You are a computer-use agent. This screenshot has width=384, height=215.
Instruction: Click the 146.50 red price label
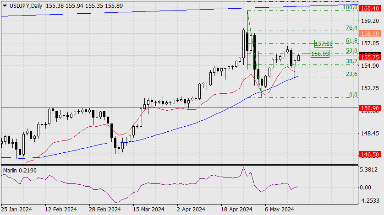pyautogui.click(x=370, y=154)
